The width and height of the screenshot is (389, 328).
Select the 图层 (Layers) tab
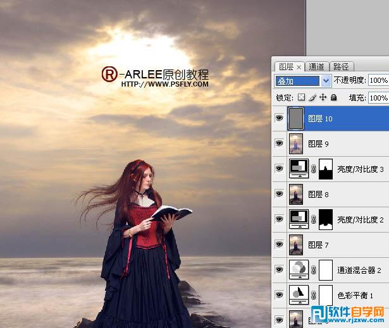[x=286, y=67]
